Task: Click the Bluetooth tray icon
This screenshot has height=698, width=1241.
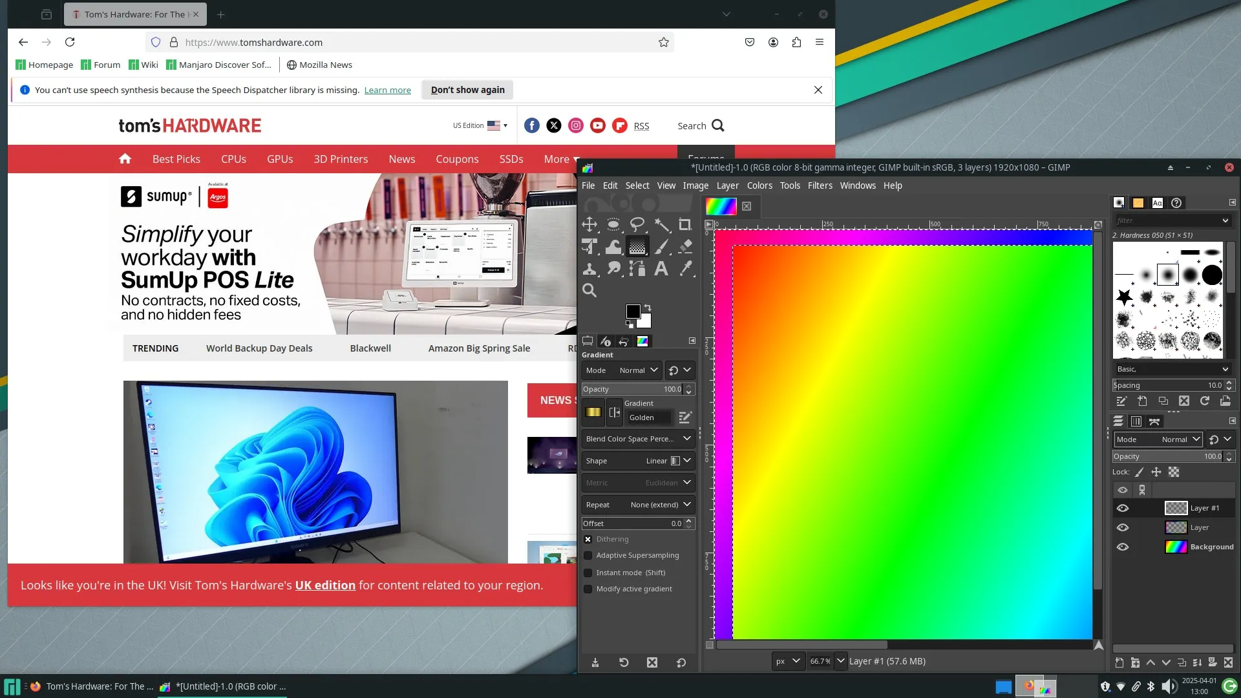Action: 1151,686
